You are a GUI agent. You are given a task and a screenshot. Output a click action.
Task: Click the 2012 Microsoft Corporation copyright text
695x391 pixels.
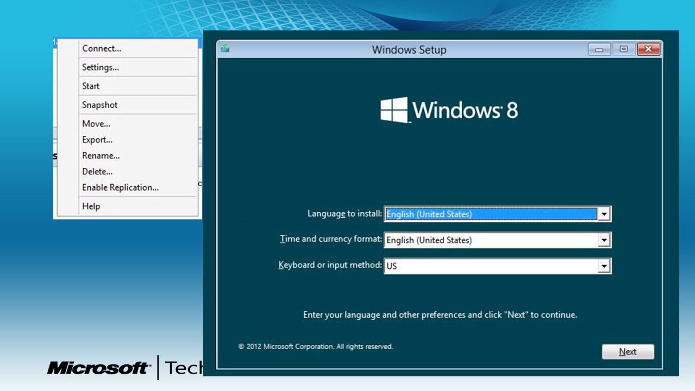click(316, 346)
